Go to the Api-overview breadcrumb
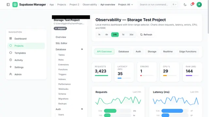The width and height of the screenshot is (209, 117). 108,5
